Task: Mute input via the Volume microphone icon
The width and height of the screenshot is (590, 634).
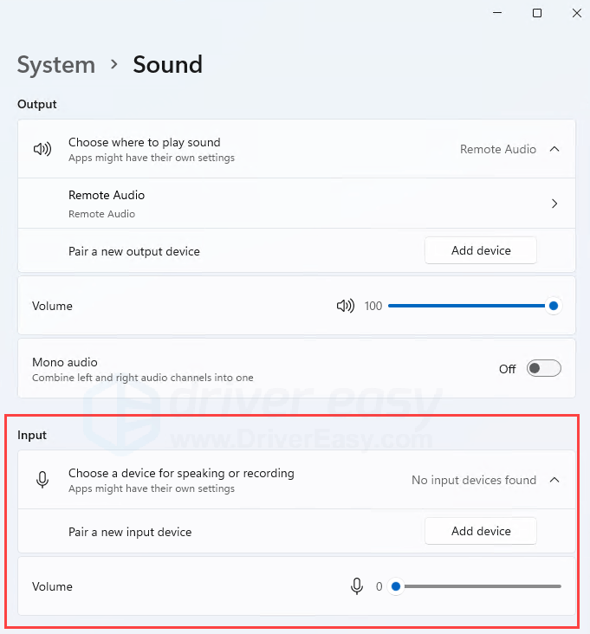Action: 357,586
